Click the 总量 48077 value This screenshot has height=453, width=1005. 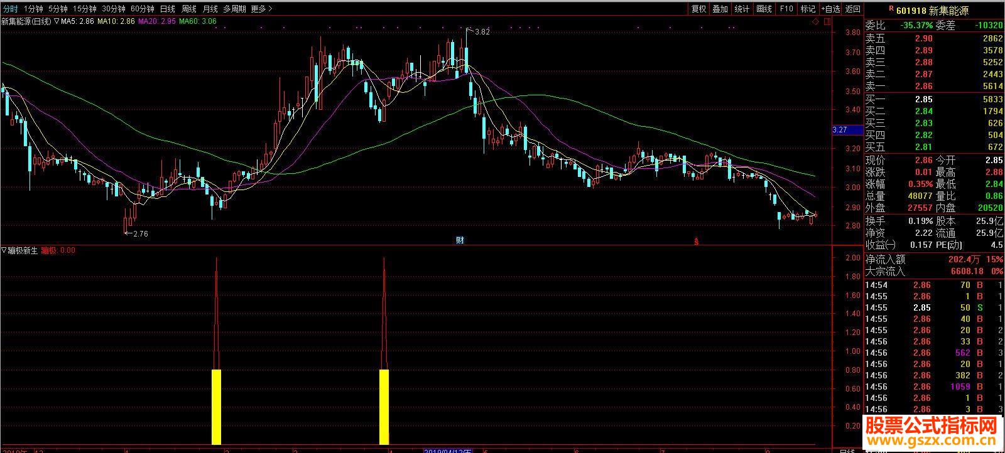tap(919, 196)
